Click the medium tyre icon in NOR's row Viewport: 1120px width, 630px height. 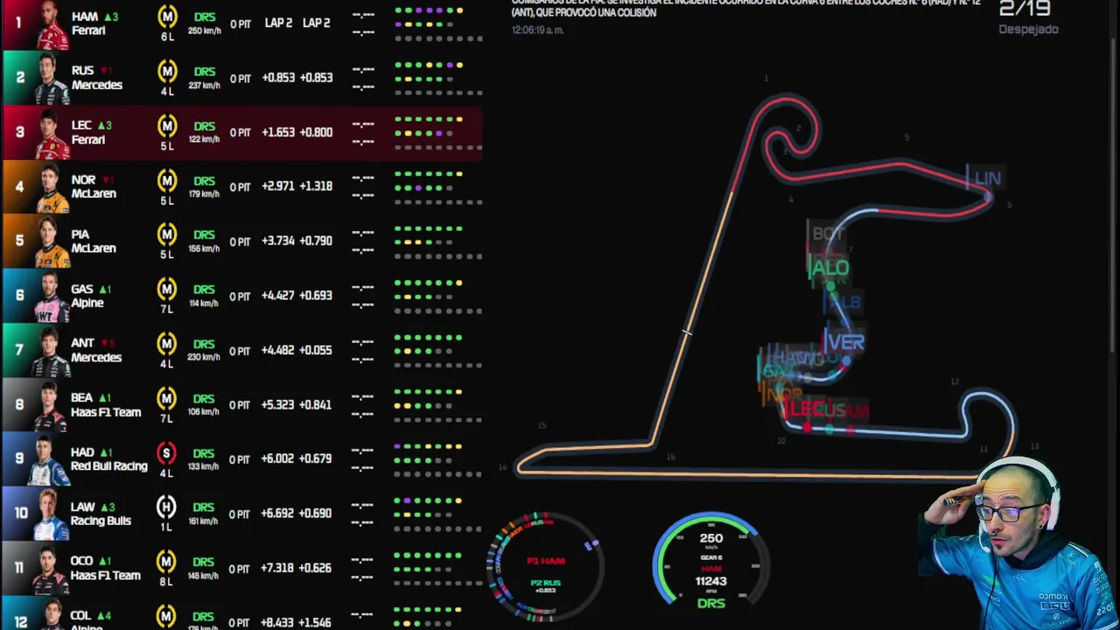pyautogui.click(x=166, y=180)
